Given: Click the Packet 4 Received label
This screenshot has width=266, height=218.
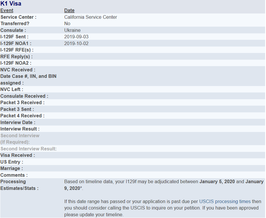Looking at the screenshot, I should click(x=23, y=116).
